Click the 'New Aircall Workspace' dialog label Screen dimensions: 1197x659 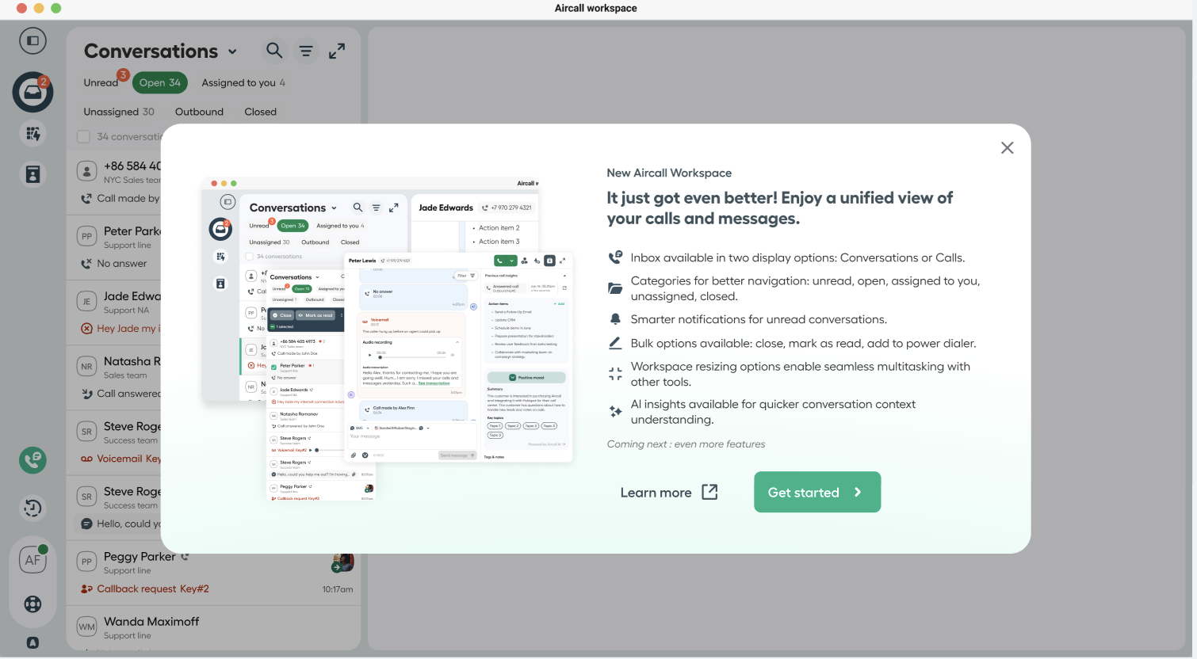point(669,173)
